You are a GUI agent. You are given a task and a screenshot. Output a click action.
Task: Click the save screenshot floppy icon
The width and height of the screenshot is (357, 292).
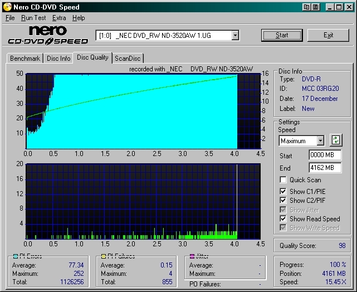pos(316,7)
